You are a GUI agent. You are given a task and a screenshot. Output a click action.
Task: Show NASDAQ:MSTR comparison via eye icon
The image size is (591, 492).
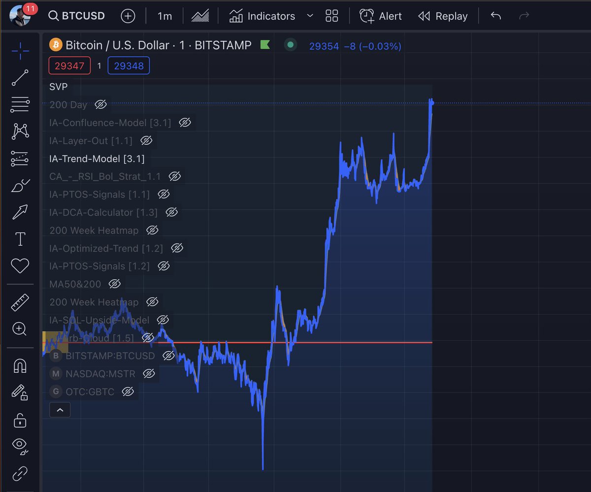[x=149, y=374]
